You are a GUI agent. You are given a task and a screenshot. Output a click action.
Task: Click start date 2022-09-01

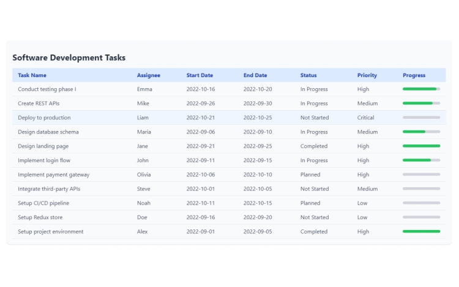(201, 232)
